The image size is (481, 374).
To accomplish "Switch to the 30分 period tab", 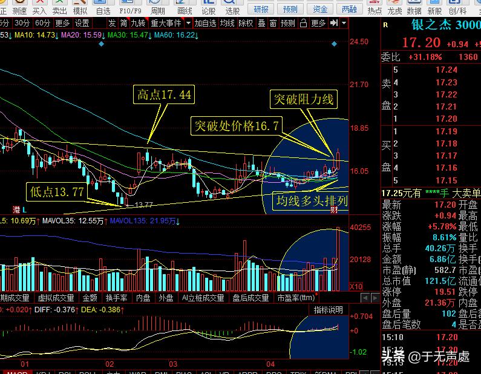I will [x=22, y=23].
